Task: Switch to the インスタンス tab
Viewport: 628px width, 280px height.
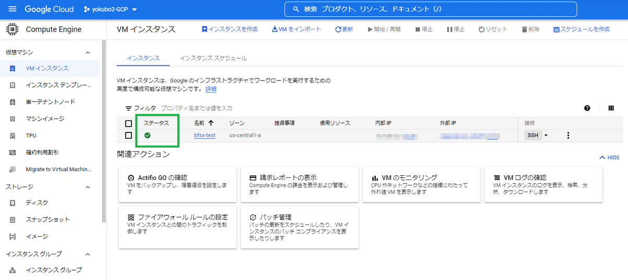Action: 143,58
